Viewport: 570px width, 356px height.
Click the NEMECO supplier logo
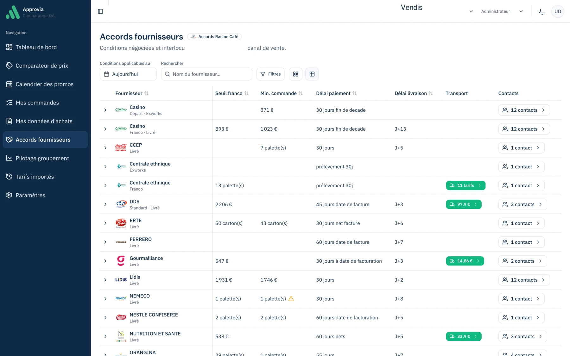tap(121, 298)
